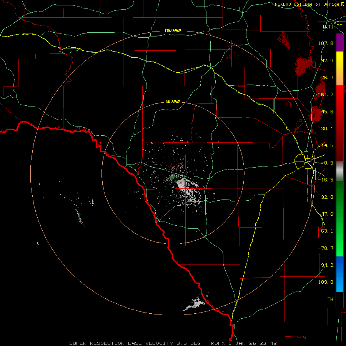The image size is (346, 346).
Task: Click the 107.8 velocity scale value
Action: coord(326,43)
